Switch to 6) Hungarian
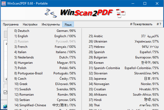The width and height of the screenshot is (164, 110). (45, 63)
